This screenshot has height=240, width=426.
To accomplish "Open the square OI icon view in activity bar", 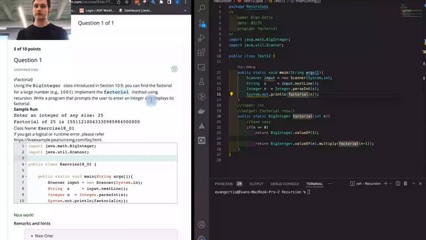I will coord(202,141).
